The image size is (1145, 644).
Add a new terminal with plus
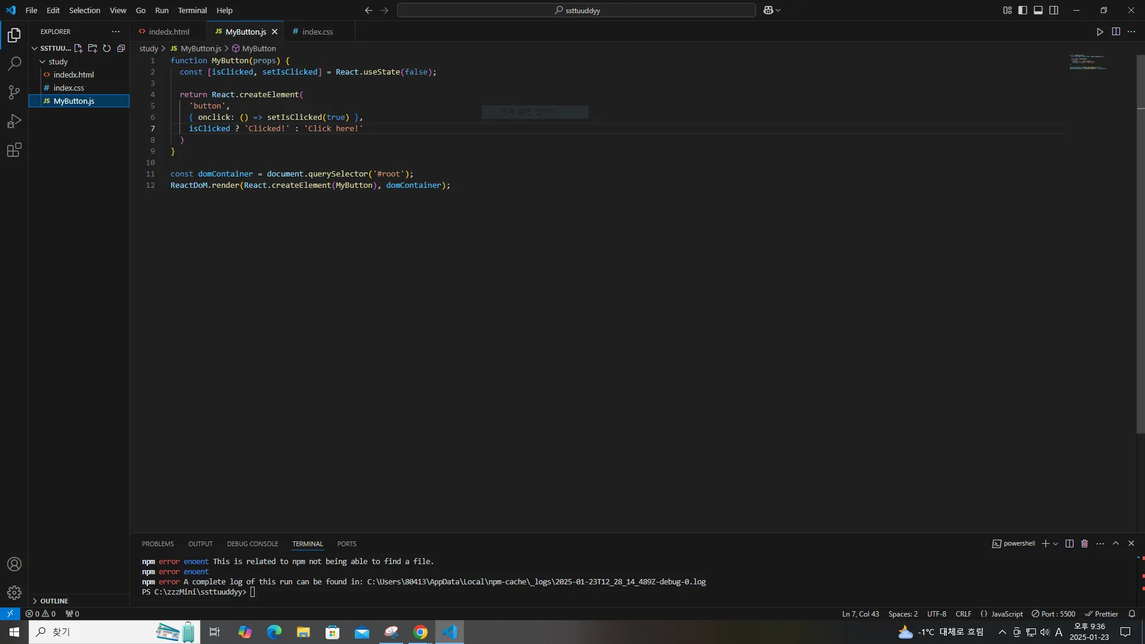tap(1045, 543)
